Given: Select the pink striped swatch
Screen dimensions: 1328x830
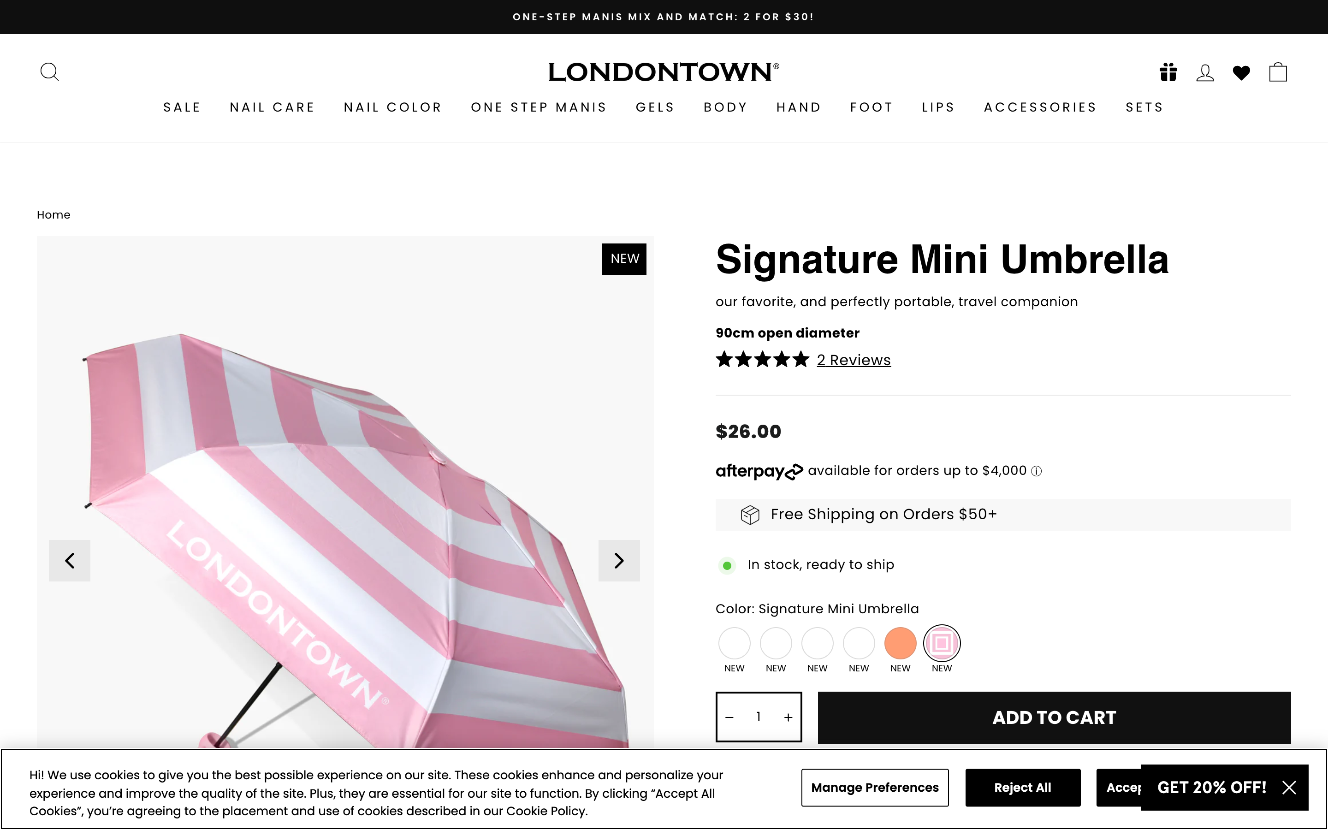Looking at the screenshot, I should [941, 642].
